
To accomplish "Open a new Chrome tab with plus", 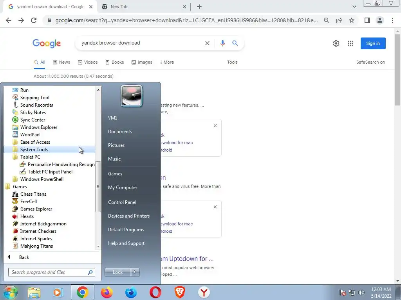I will pos(199,7).
